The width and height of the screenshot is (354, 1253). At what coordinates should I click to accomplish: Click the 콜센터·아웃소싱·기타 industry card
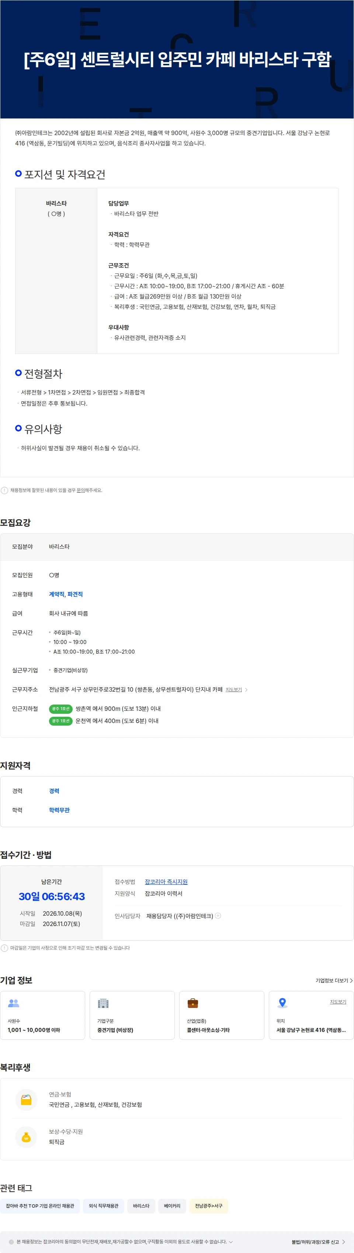click(222, 1015)
